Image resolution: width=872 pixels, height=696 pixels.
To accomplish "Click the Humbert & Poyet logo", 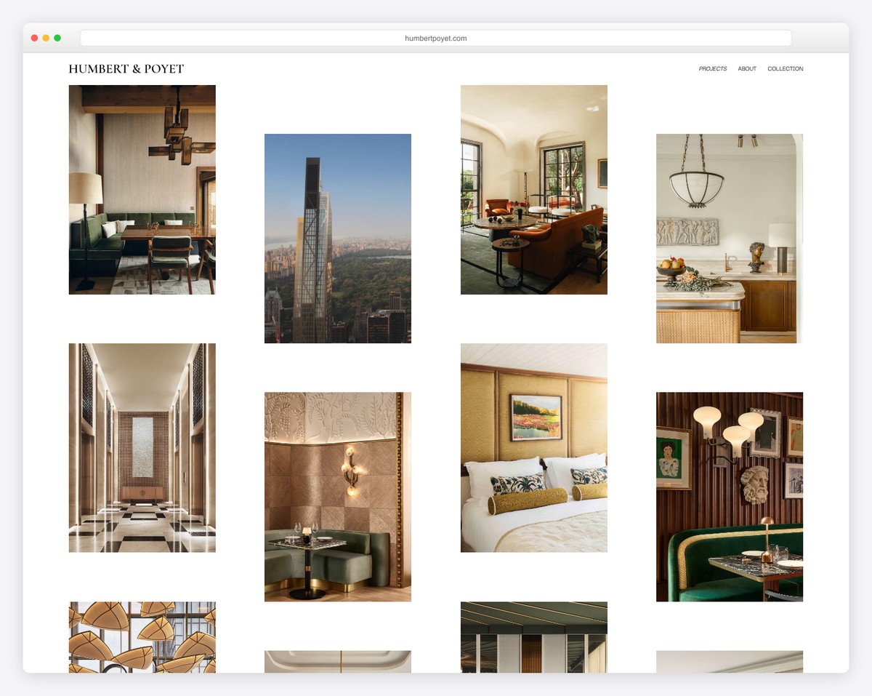I will [126, 69].
